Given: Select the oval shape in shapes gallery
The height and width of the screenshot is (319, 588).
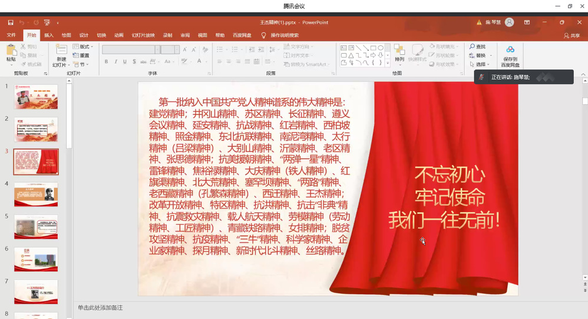Looking at the screenshot, I should coord(381,48).
